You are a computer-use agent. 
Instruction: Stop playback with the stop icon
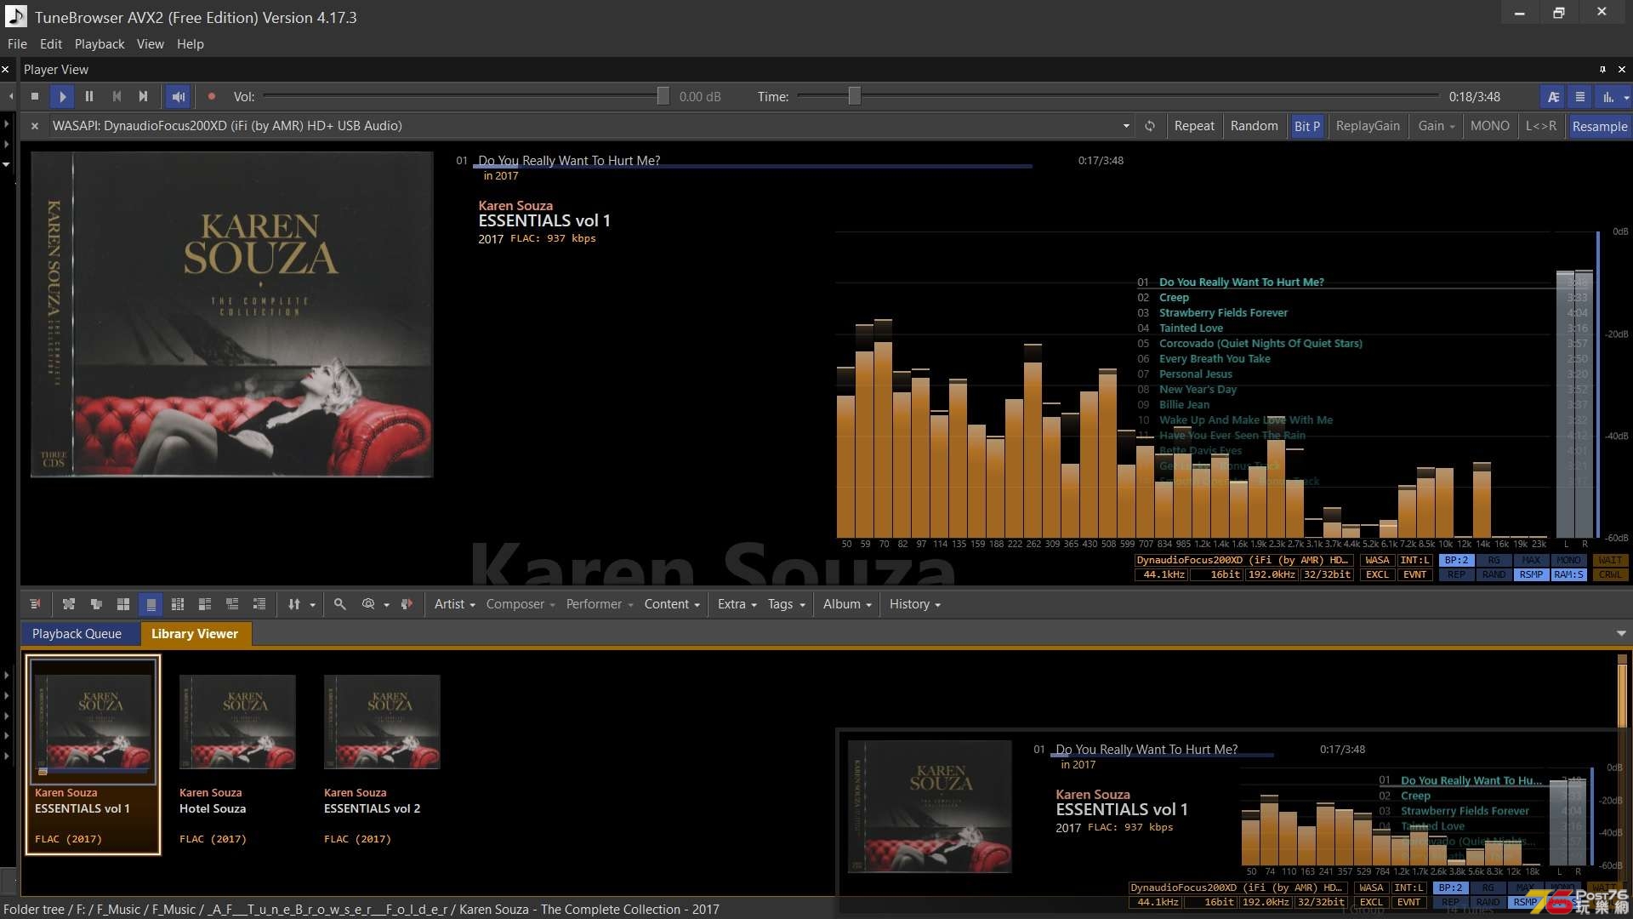click(35, 97)
